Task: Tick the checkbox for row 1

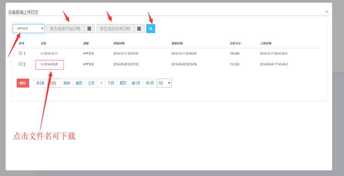Action: pyautogui.click(x=21, y=53)
